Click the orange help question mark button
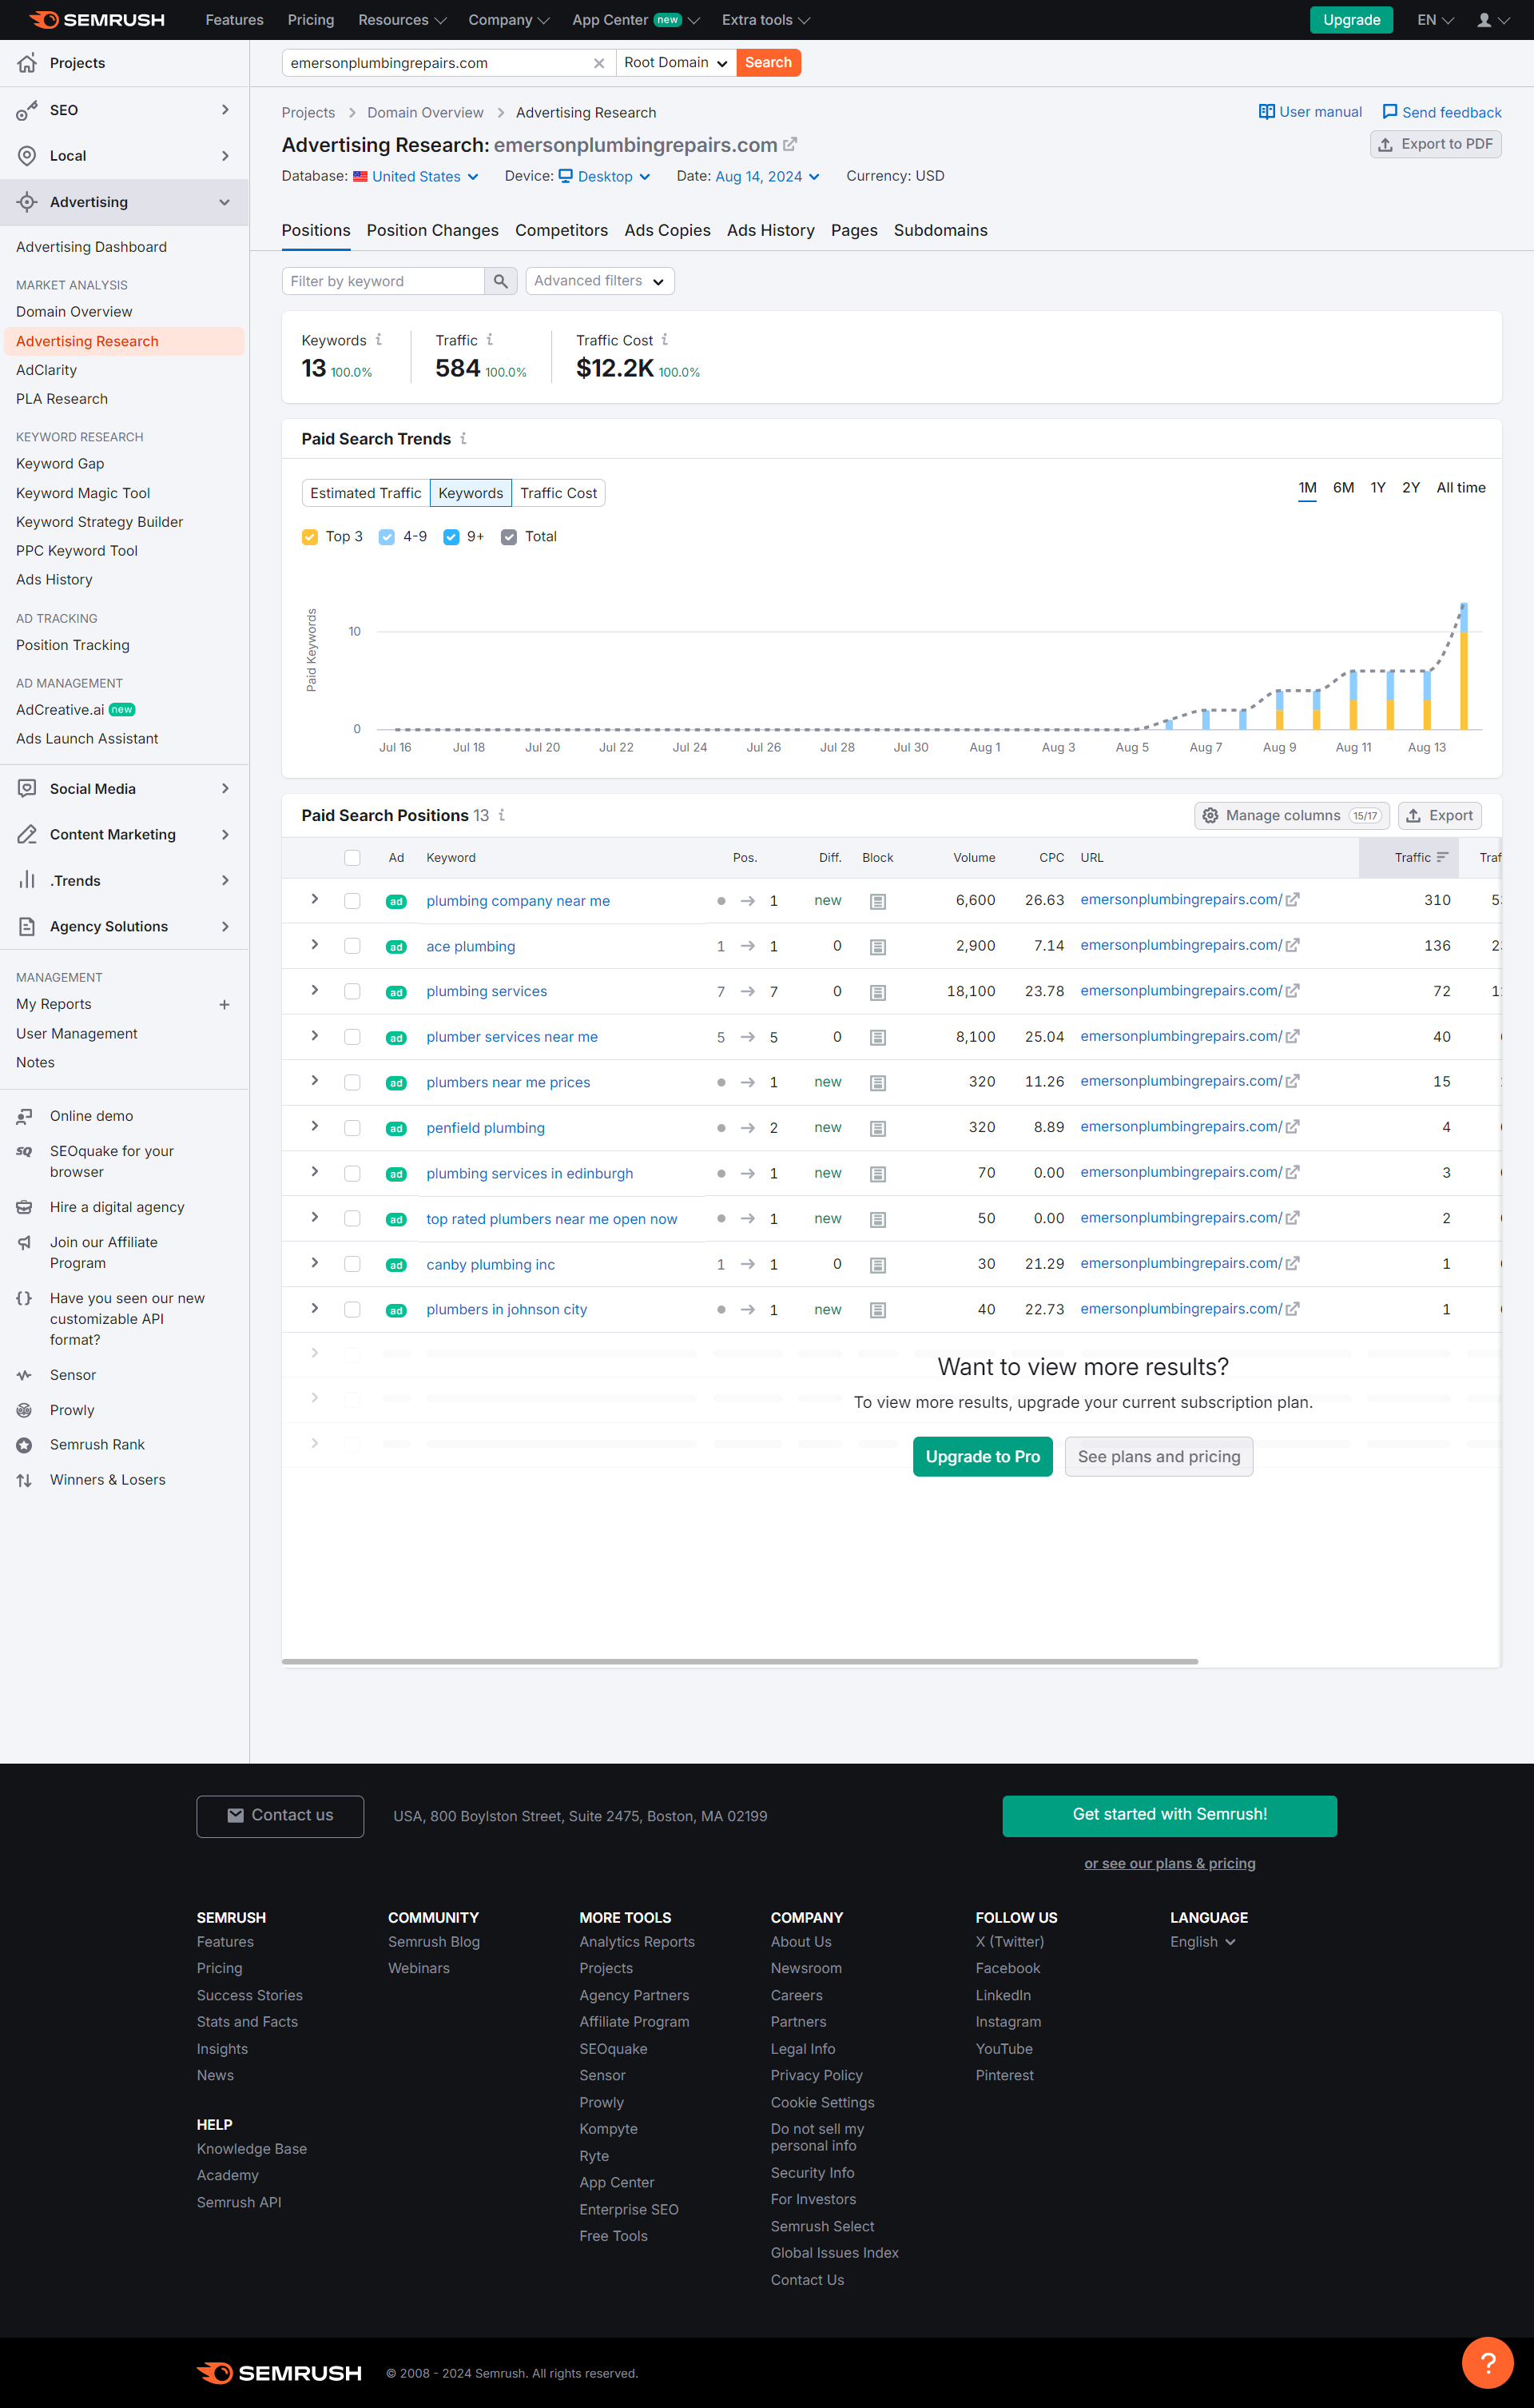Screen dimensions: 1534x2408 coord(1487,2362)
